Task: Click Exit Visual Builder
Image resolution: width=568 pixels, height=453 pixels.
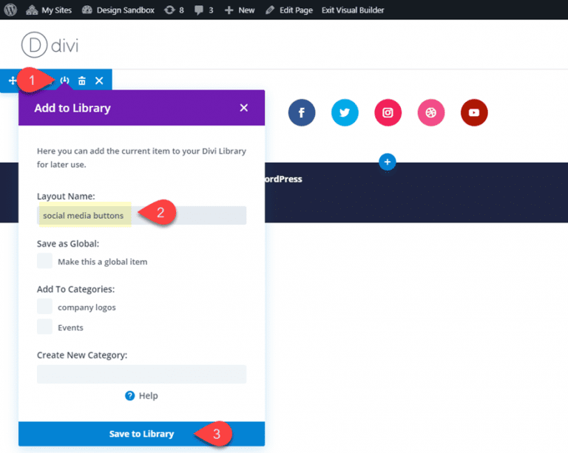Action: [355, 10]
